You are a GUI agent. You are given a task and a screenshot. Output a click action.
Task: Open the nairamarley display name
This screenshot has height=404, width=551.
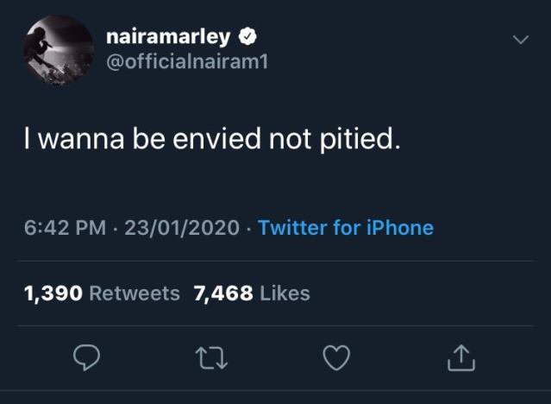pos(170,38)
